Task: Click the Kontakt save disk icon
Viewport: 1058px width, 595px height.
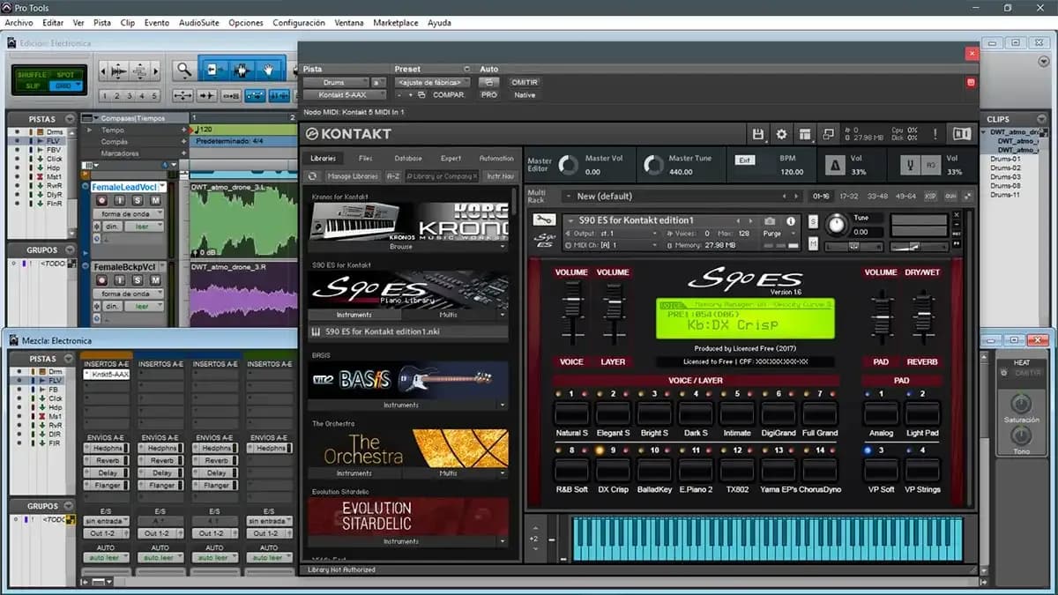Action: point(757,133)
